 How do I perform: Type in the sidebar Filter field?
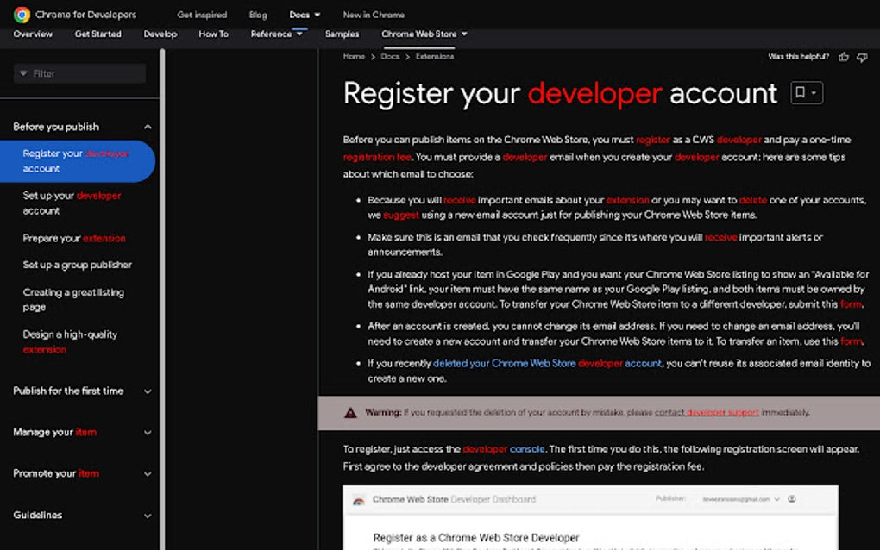click(85, 74)
